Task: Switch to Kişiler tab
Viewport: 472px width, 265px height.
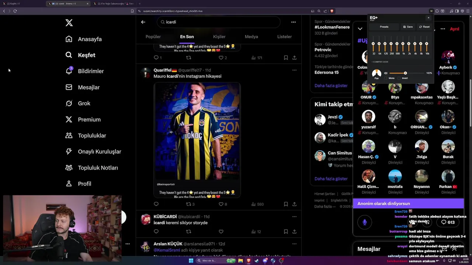Action: pyautogui.click(x=219, y=37)
